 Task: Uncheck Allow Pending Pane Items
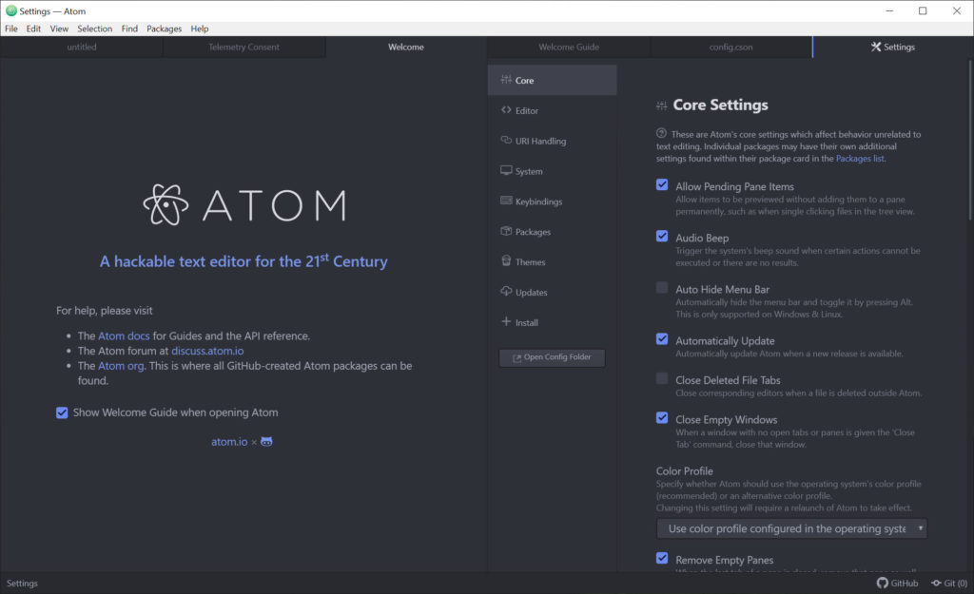(x=662, y=185)
